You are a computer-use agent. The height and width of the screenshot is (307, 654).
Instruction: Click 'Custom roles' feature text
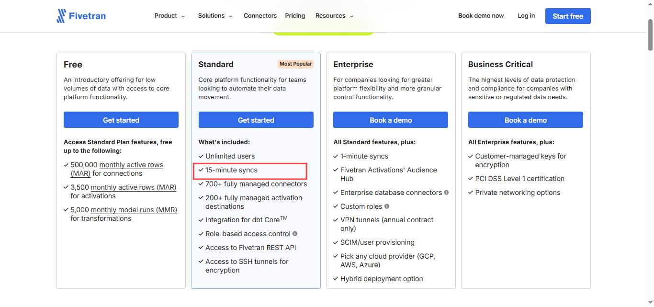(361, 206)
